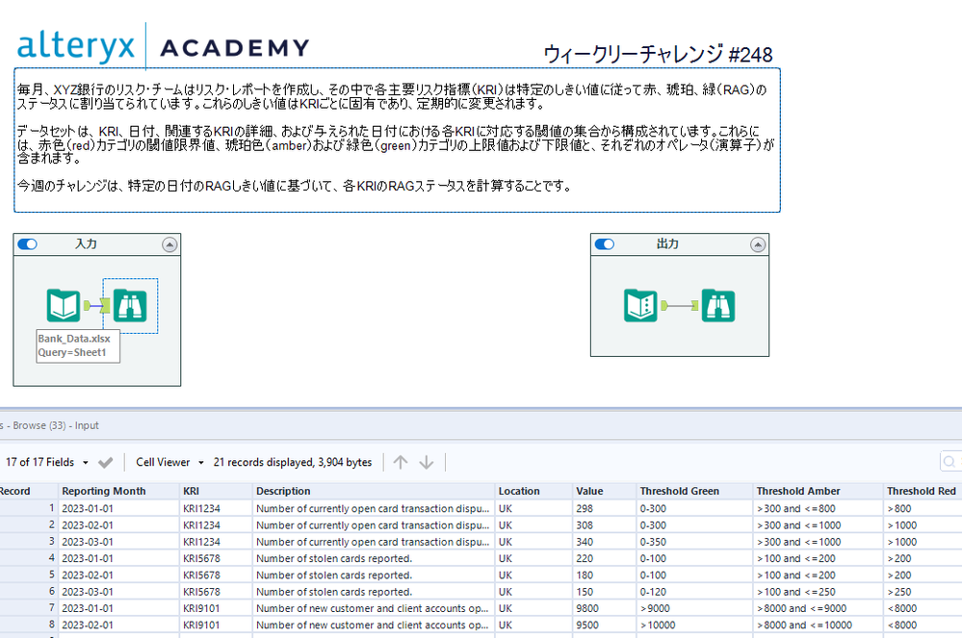
Task: Select record number 5 row header
Action: point(28,574)
